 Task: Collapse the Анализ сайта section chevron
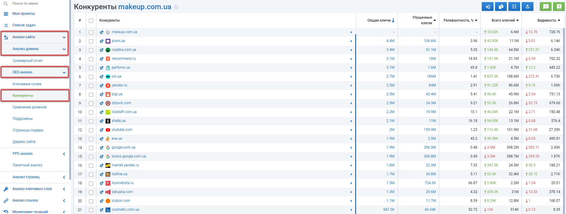64,37
